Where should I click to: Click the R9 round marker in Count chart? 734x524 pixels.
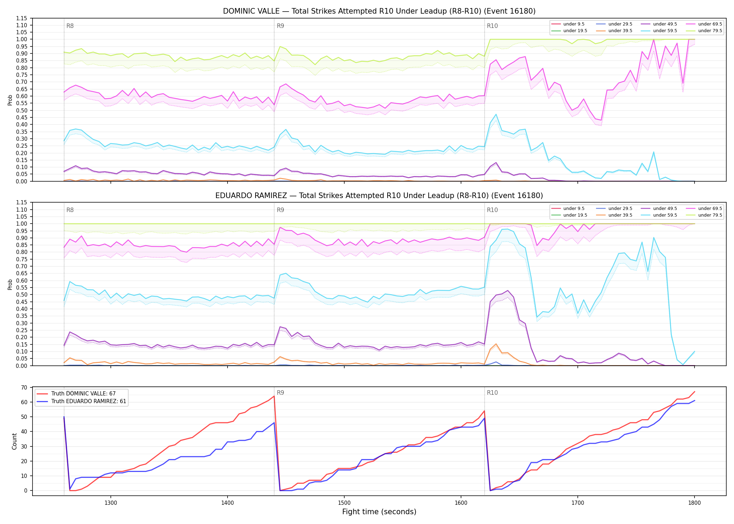click(x=280, y=393)
